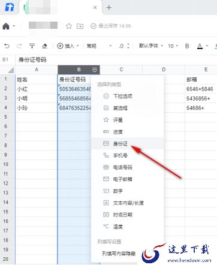Redo the last action
The width and height of the screenshot is (217, 265).
point(19,46)
